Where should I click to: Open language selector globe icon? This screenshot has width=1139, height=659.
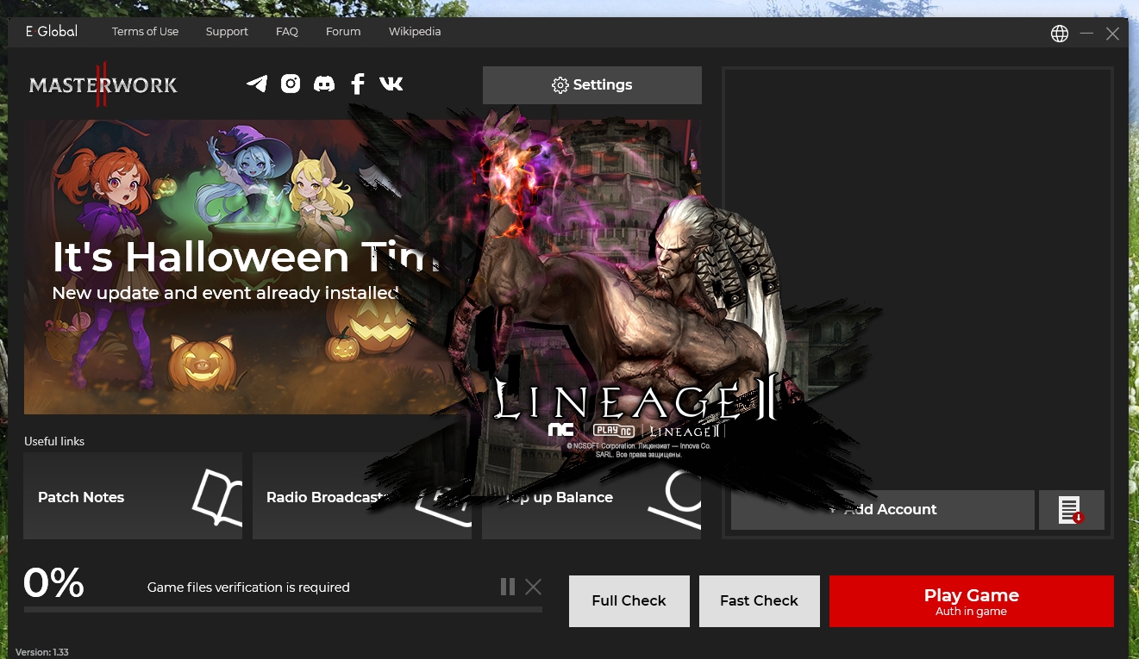(1060, 34)
